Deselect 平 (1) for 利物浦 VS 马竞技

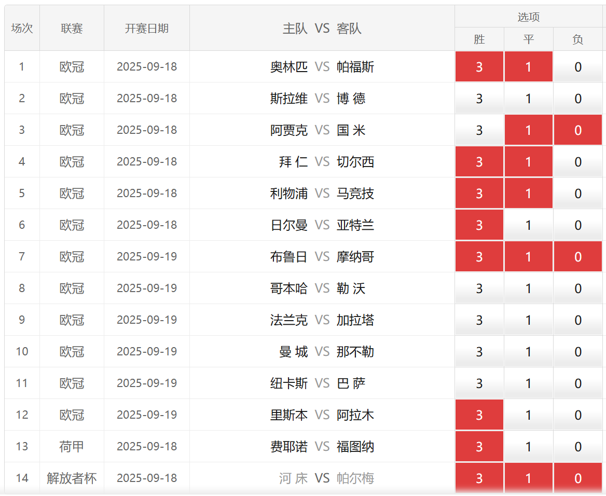[x=528, y=194]
